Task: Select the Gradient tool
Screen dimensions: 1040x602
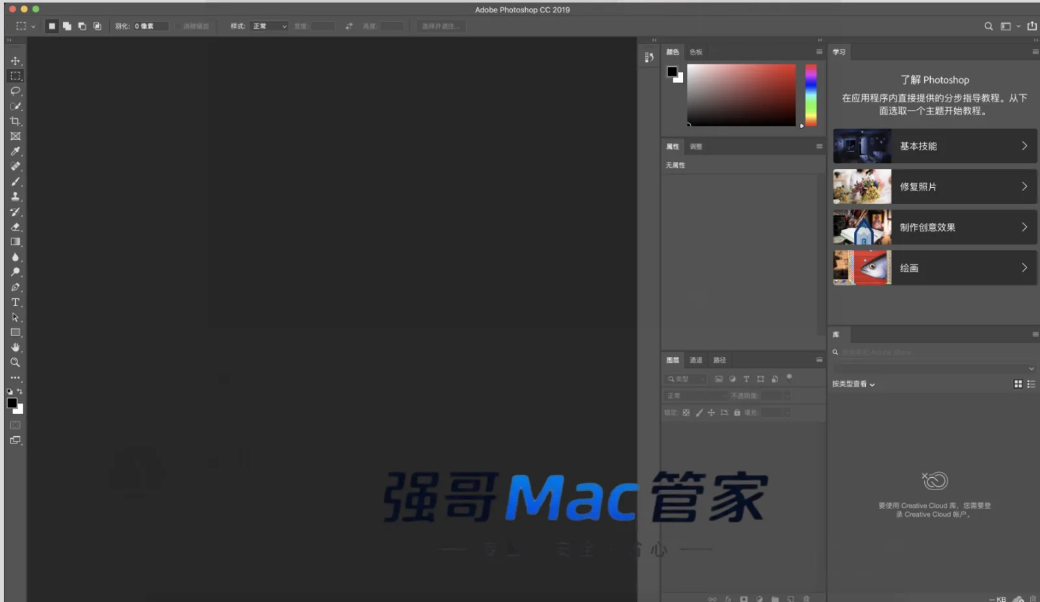Action: (16, 242)
